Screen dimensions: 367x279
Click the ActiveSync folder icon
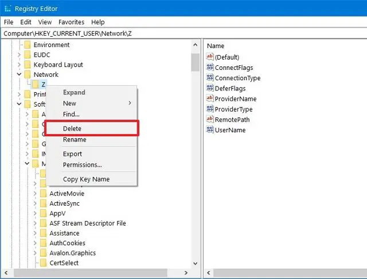(44, 203)
